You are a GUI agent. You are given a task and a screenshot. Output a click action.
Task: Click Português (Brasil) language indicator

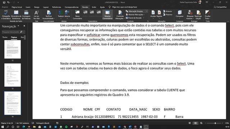click(x=43, y=123)
